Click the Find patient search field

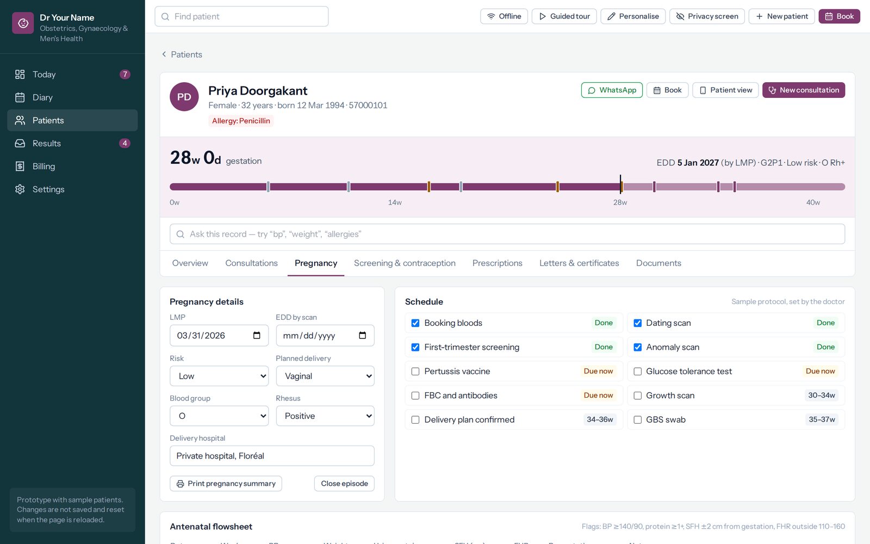241,16
